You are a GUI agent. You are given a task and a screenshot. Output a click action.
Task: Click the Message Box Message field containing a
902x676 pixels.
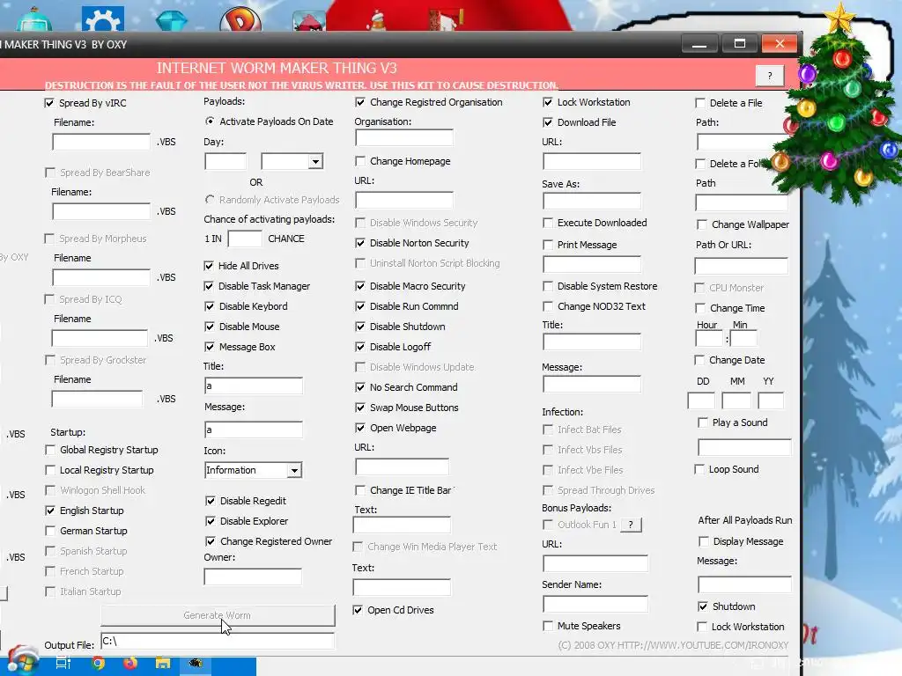point(253,430)
